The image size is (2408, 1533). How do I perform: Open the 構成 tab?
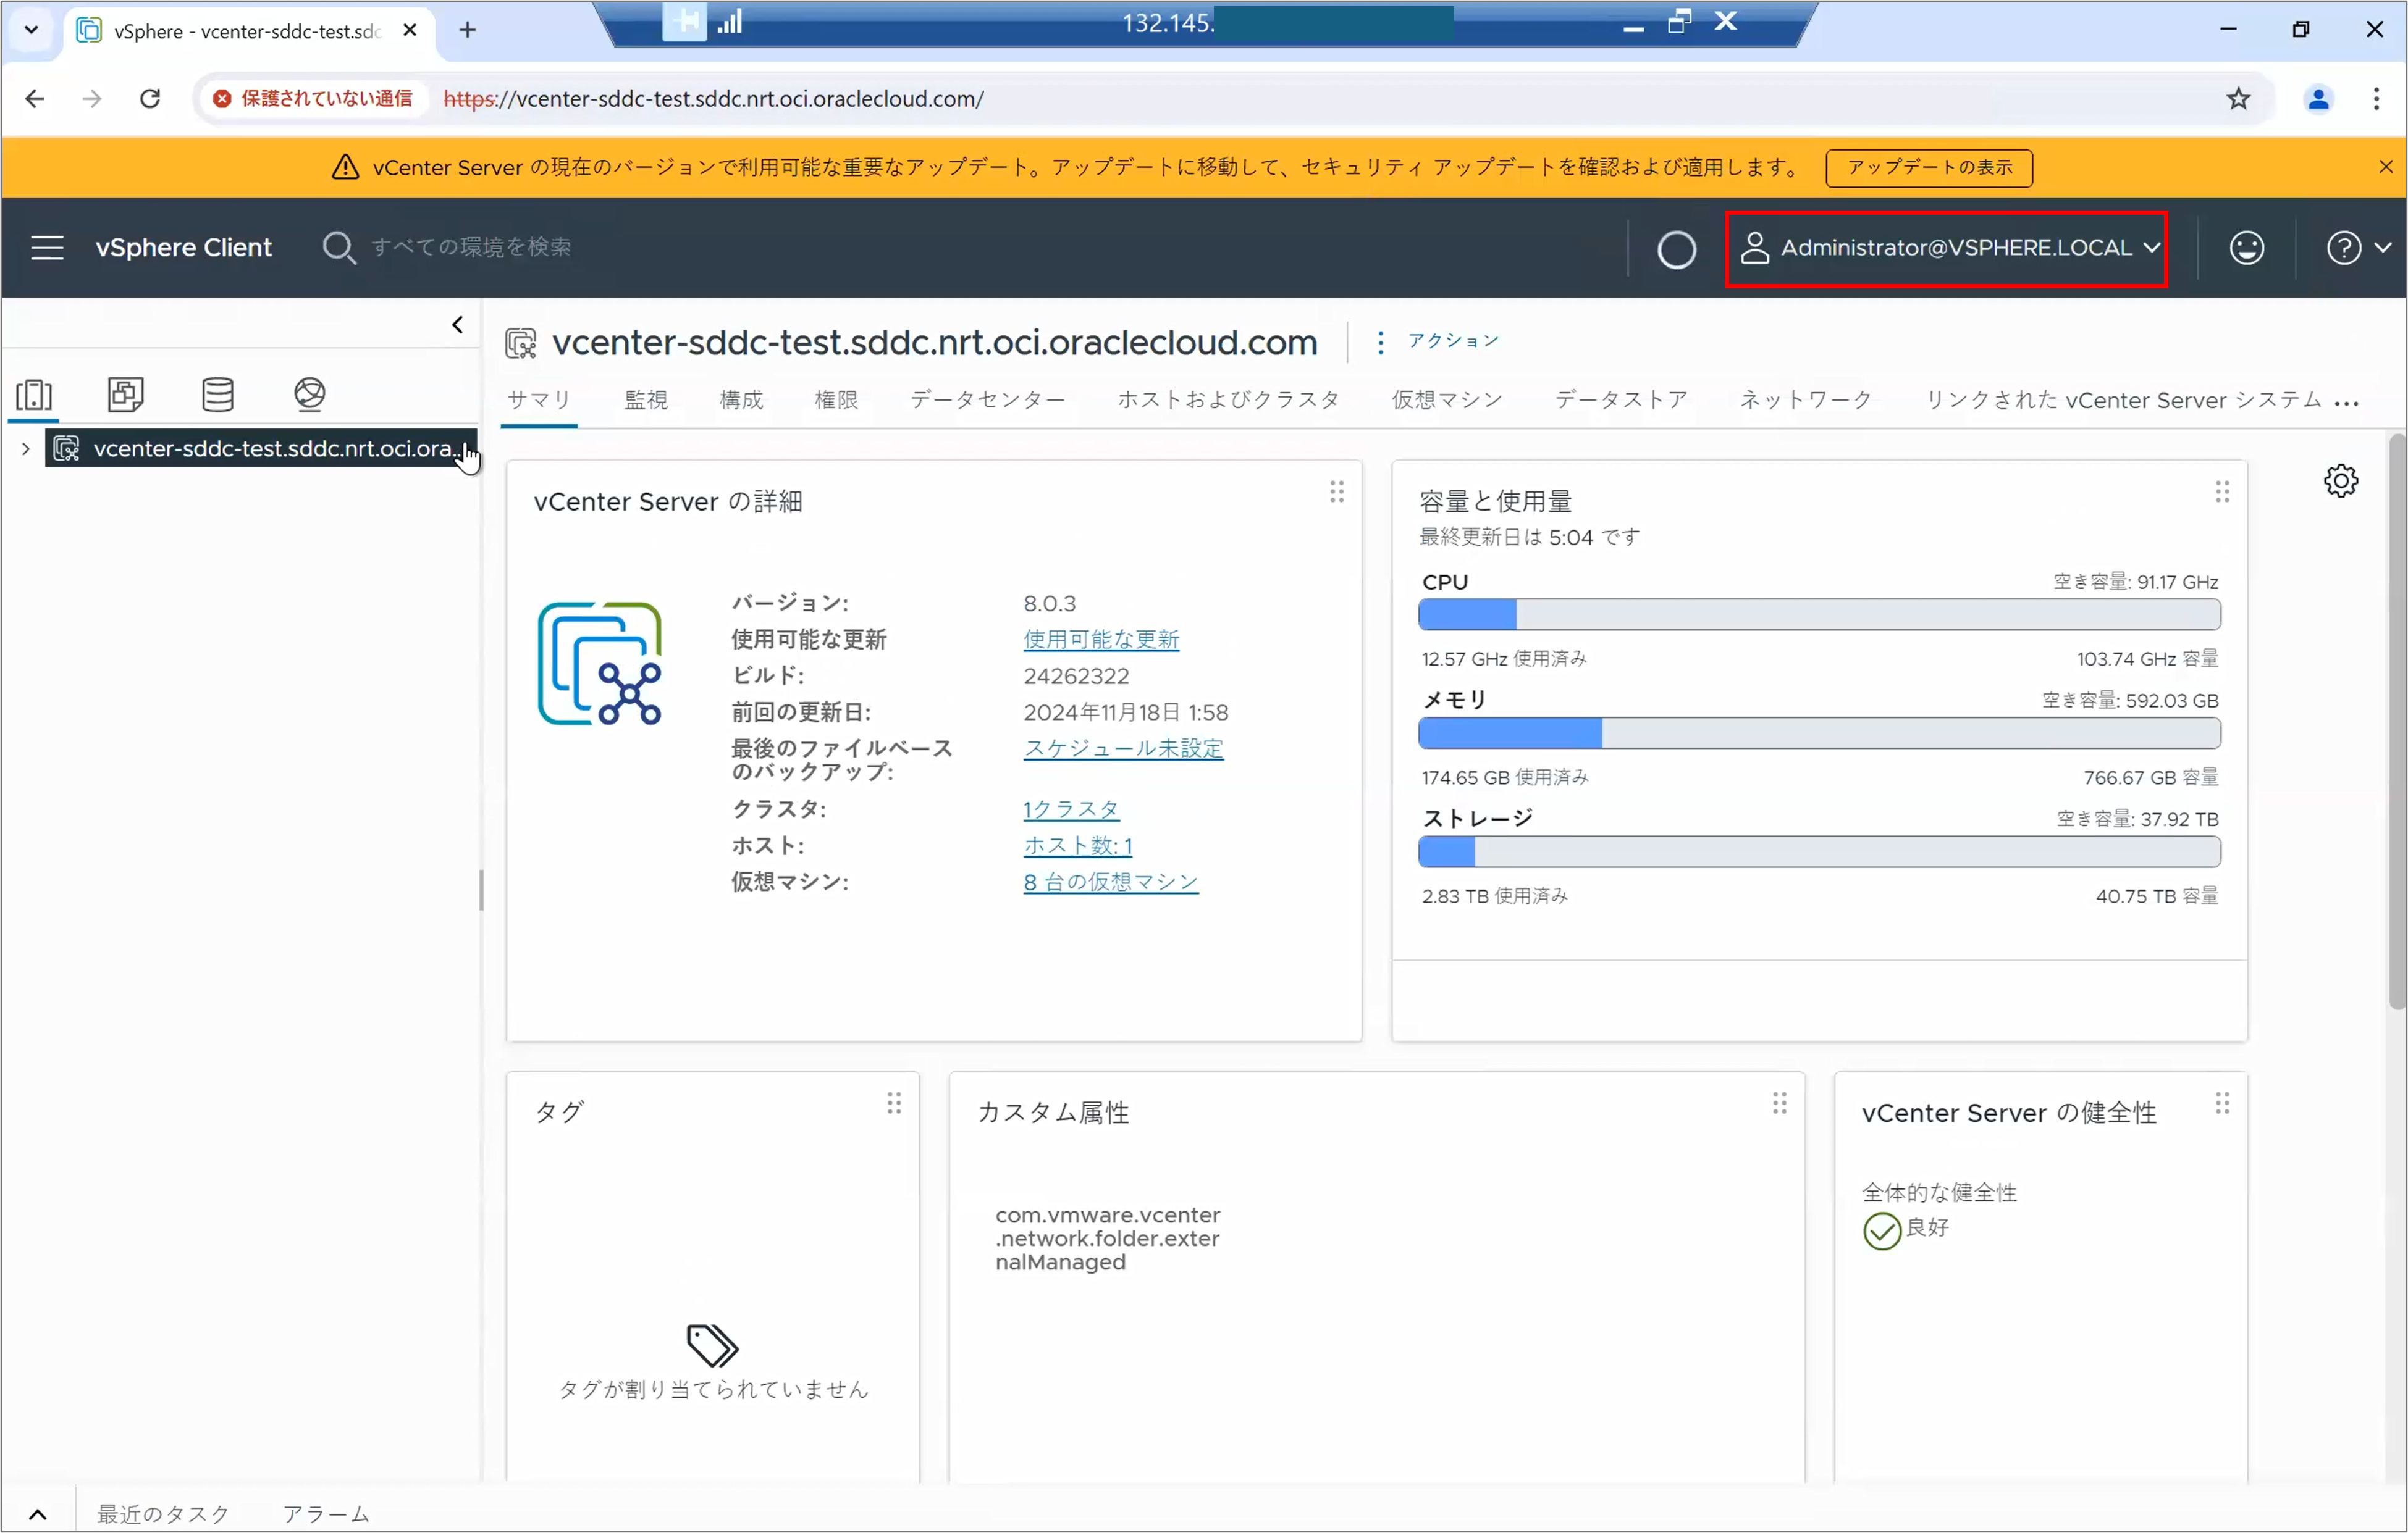click(x=741, y=399)
